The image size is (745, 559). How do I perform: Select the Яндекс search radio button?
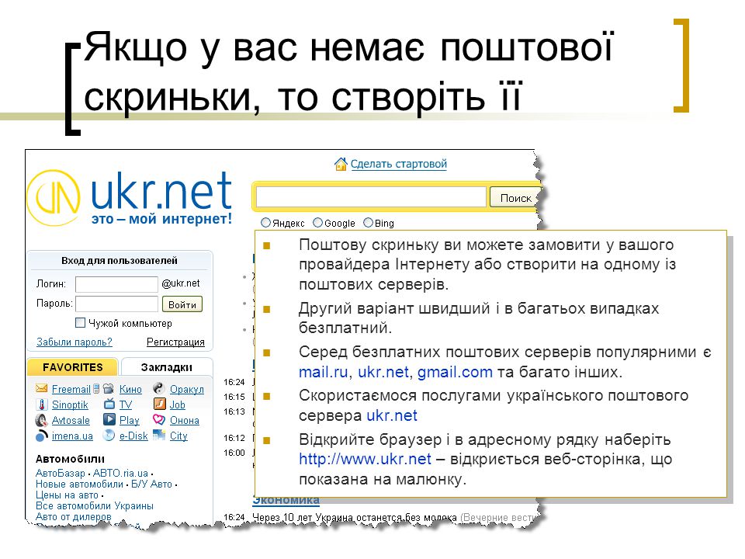pyautogui.click(x=265, y=223)
